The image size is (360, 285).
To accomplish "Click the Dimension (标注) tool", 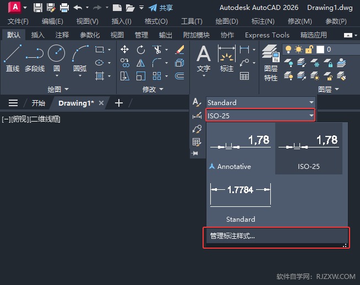I will point(227,59).
